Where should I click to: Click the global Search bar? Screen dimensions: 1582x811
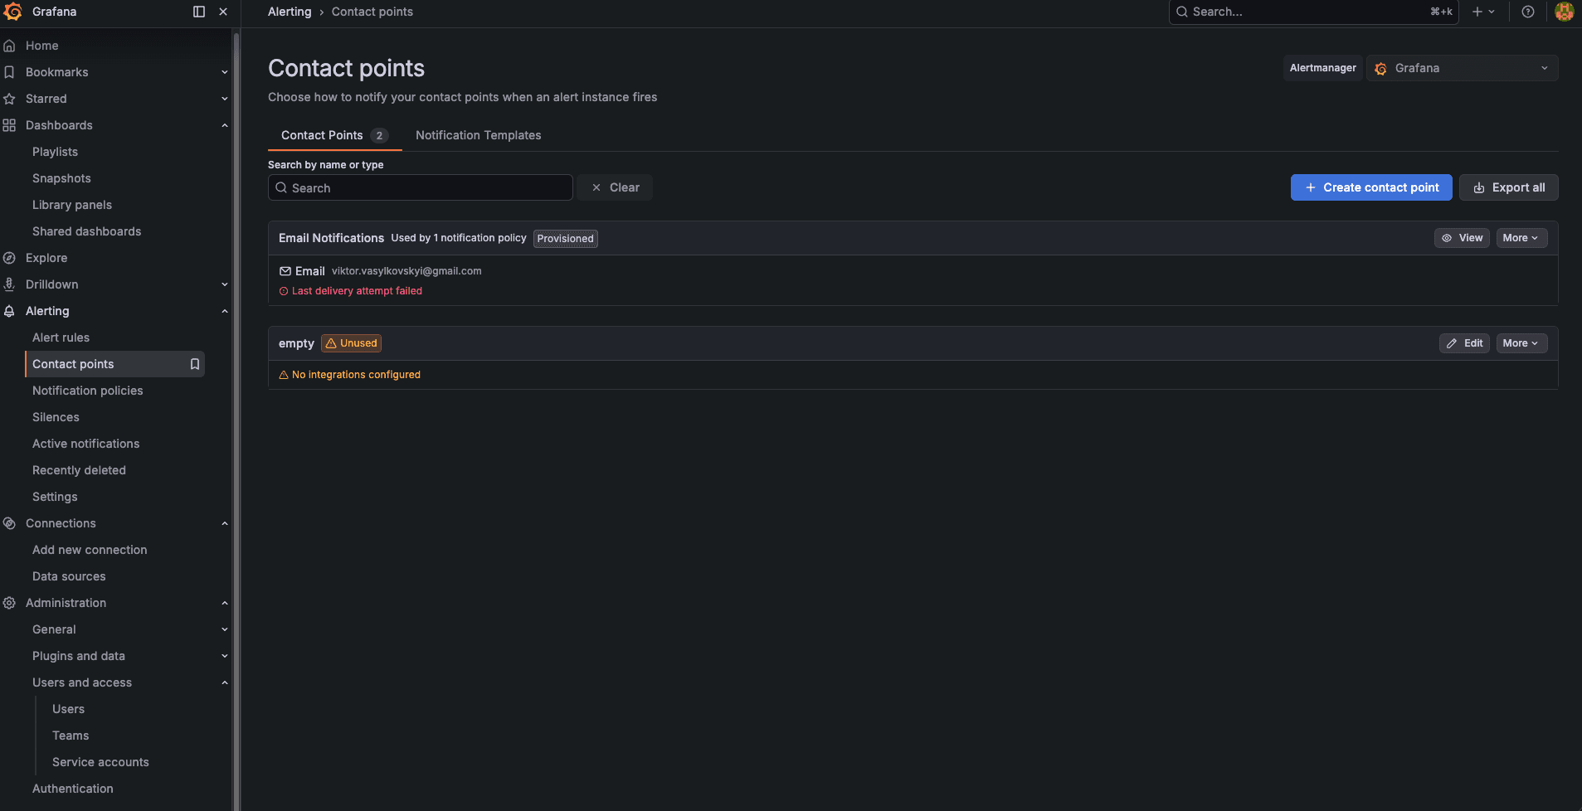point(1314,12)
